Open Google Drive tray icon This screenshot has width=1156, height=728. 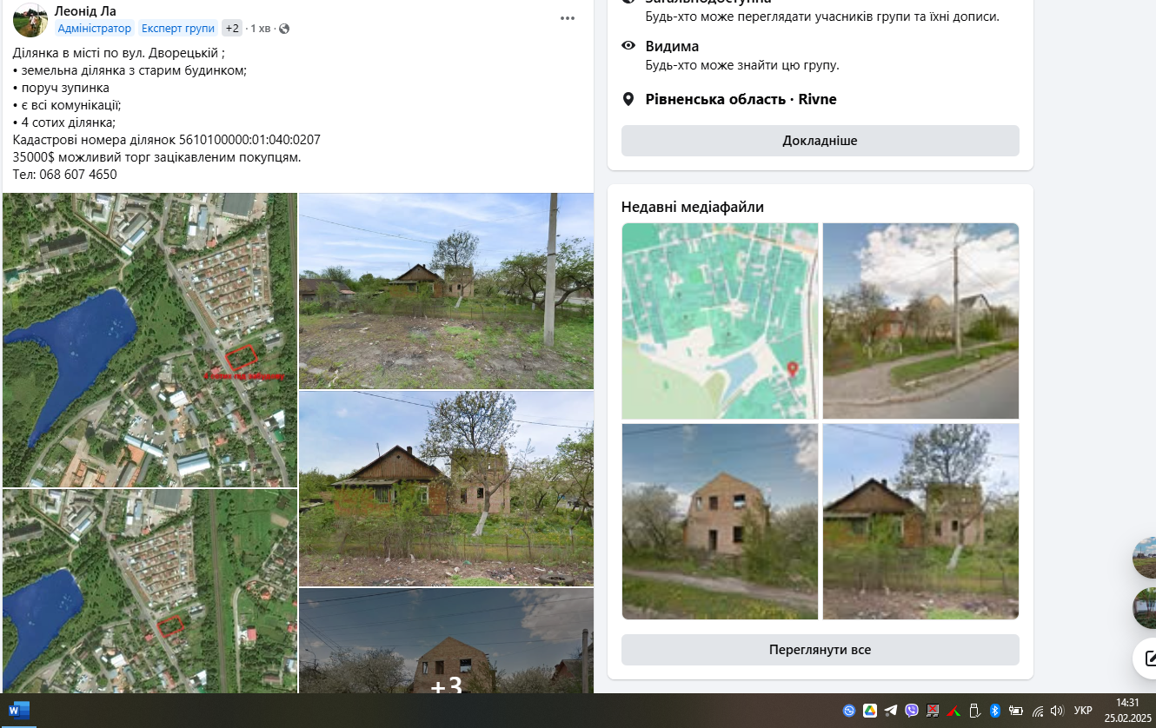pyautogui.click(x=870, y=711)
